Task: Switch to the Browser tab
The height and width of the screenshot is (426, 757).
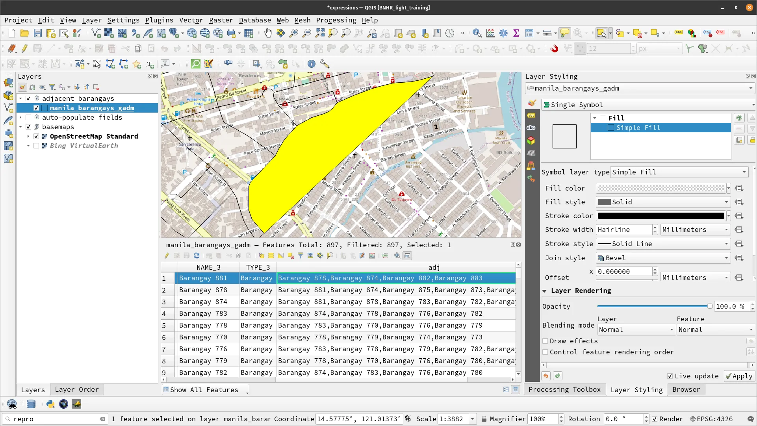Action: click(686, 389)
